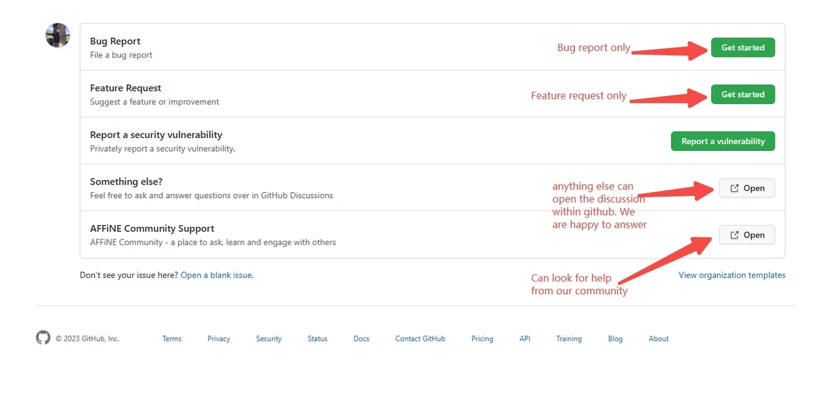Viewport: 825px width, 416px height.
Task: Click the GitHub logo in the footer
Action: click(x=43, y=338)
